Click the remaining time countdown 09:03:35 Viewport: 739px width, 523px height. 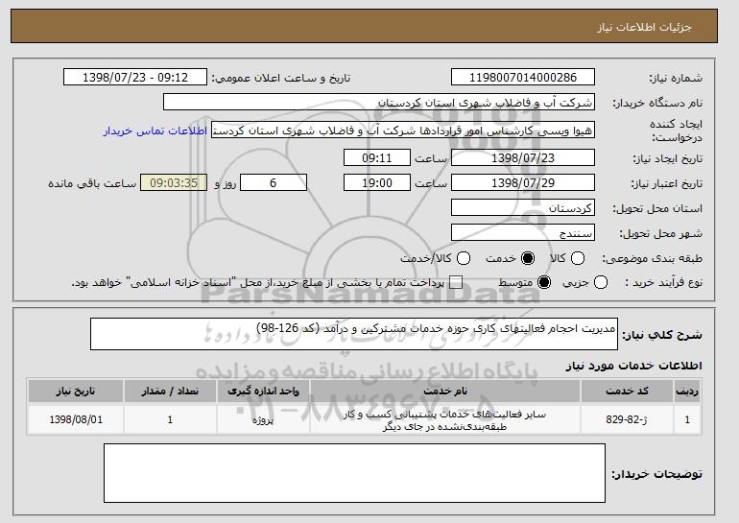pos(174,183)
